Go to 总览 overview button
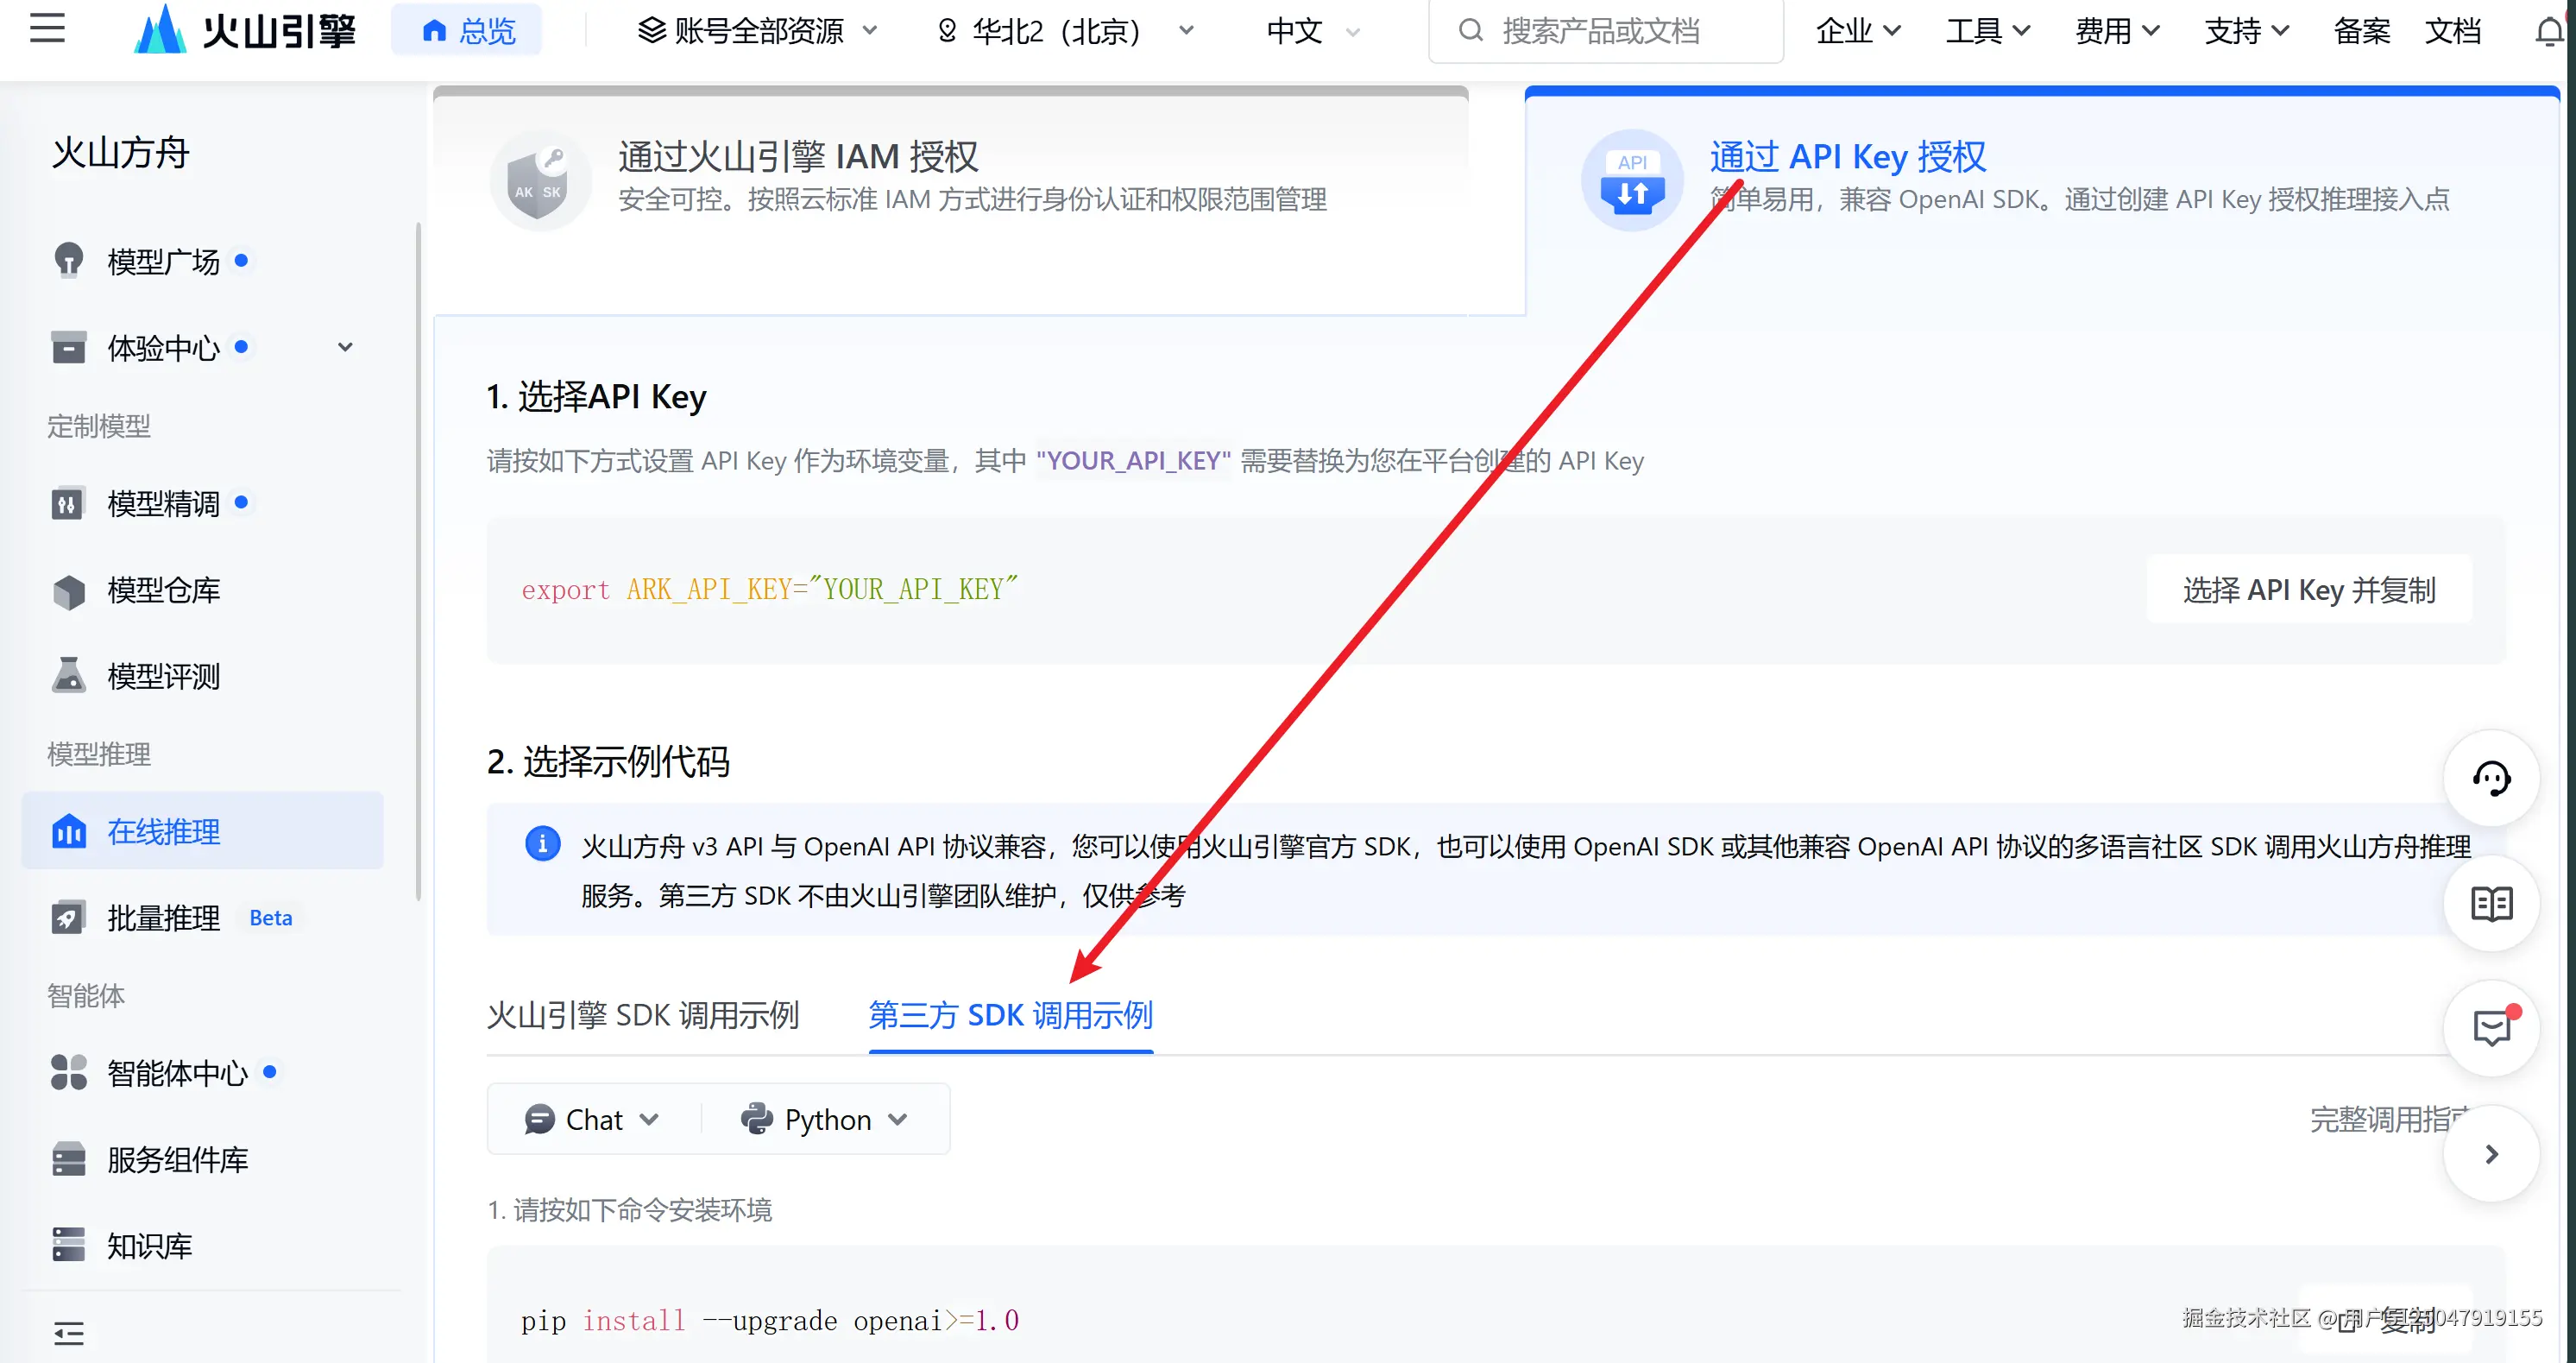2576x1363 pixels. pos(468,31)
